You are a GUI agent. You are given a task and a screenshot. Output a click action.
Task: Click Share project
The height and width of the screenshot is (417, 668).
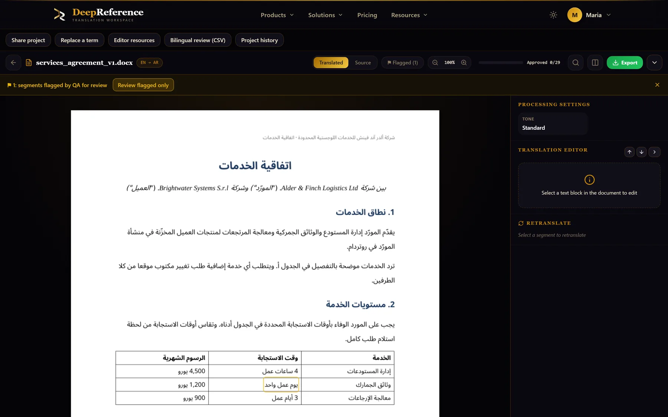28,40
